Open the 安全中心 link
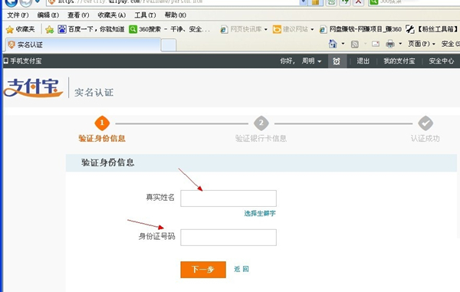This screenshot has width=460, height=292. click(x=442, y=61)
